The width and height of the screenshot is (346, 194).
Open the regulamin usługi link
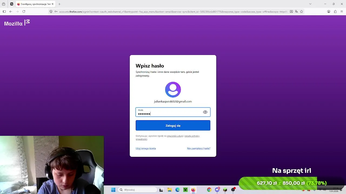click(x=175, y=136)
